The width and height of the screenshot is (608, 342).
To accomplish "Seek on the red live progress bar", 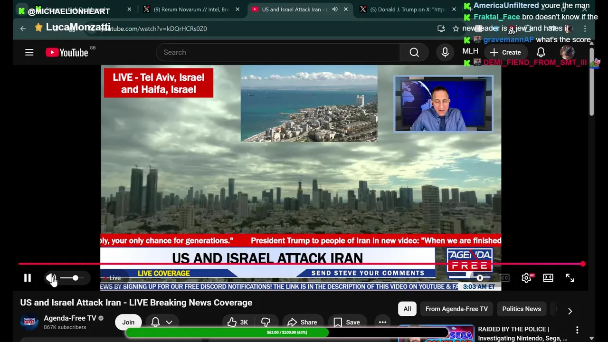I will [300, 264].
